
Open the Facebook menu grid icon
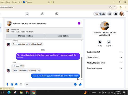click(110, 14)
